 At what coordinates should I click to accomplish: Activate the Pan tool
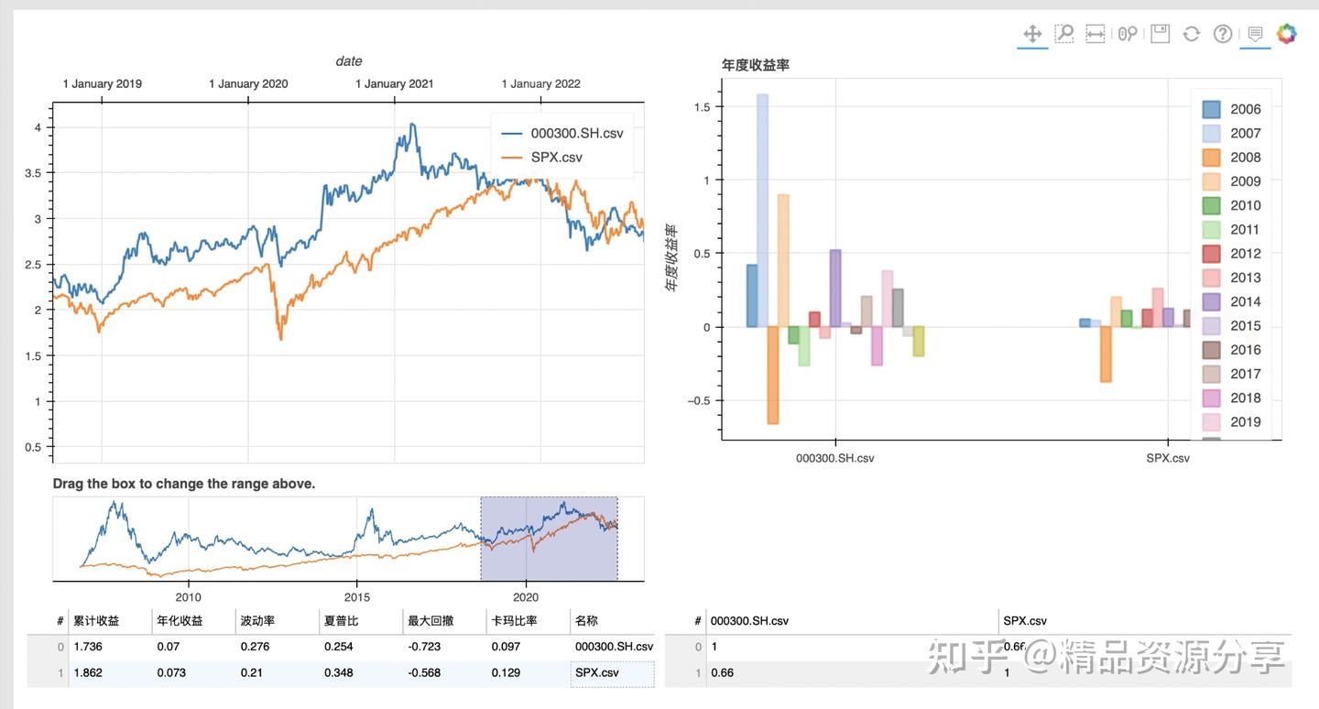click(1032, 34)
